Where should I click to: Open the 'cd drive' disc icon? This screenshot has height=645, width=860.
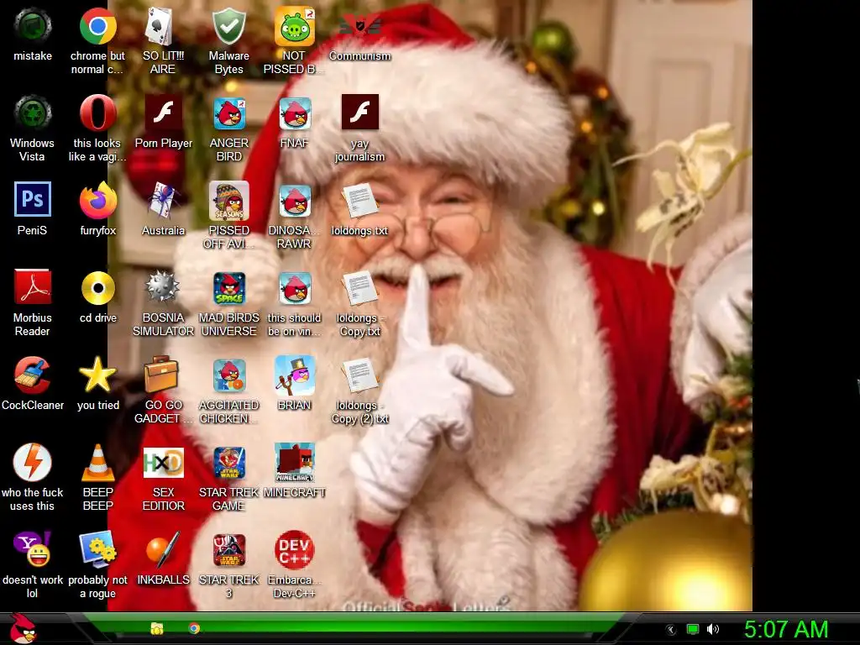pos(97,287)
